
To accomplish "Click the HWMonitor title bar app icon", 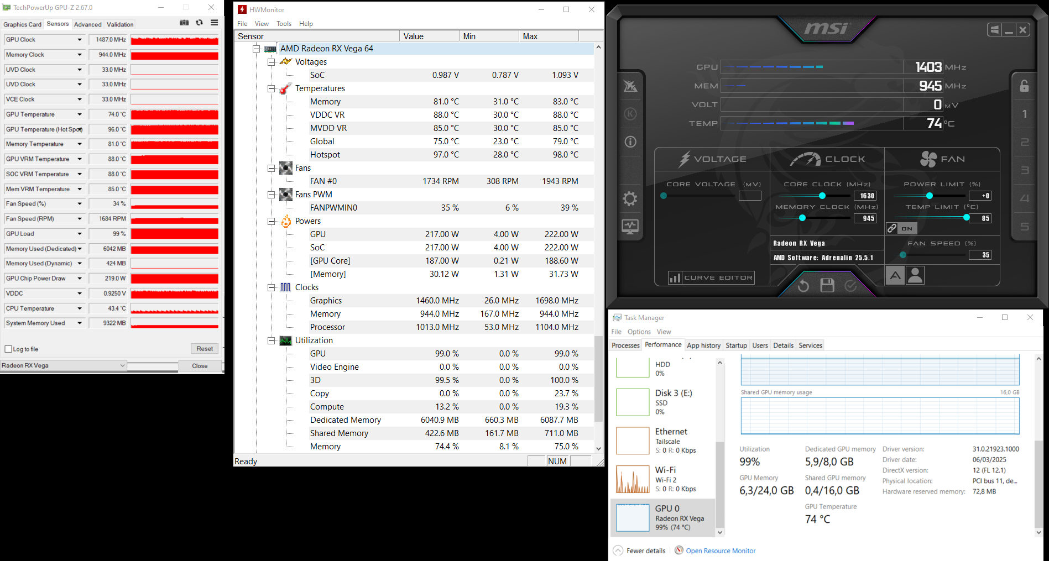I will point(242,9).
